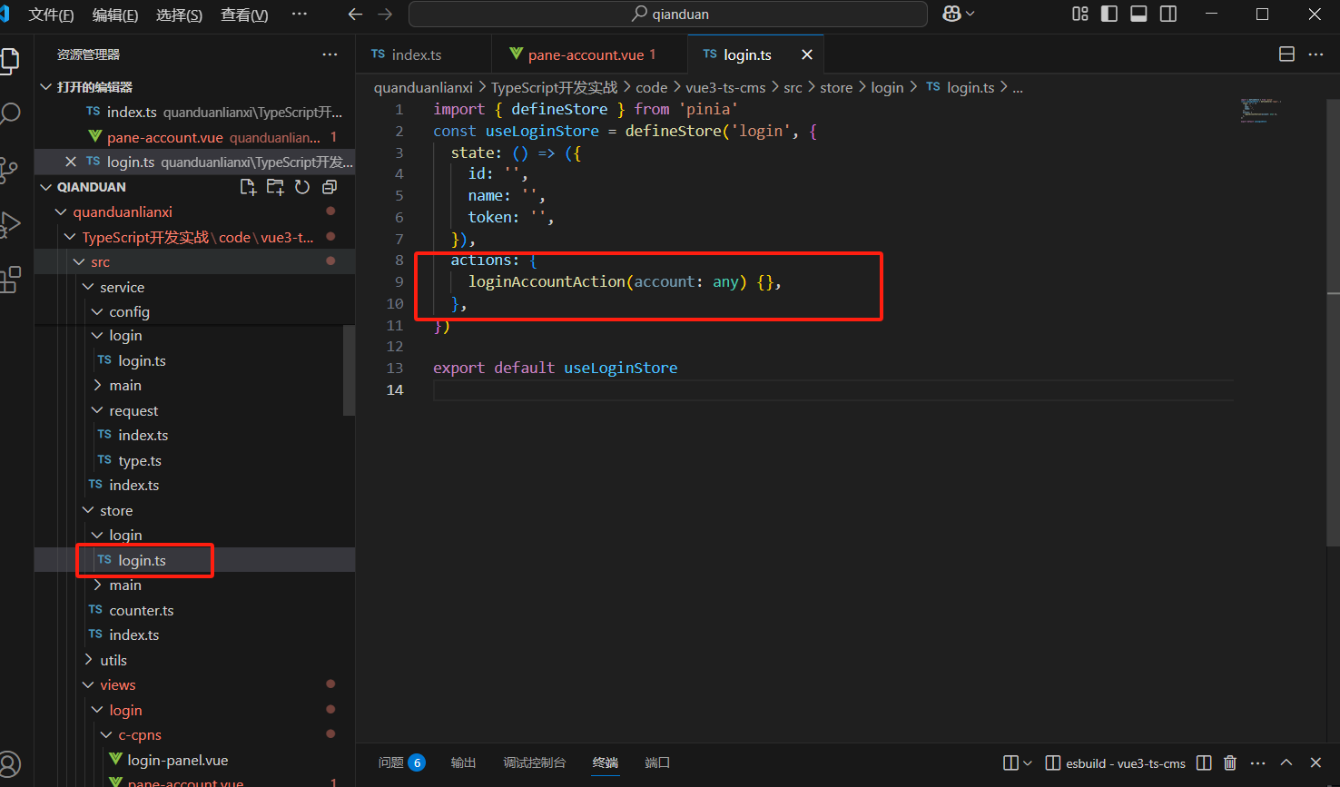Refresh the explorer file tree
Screen dimensions: 1340x787
(x=302, y=187)
